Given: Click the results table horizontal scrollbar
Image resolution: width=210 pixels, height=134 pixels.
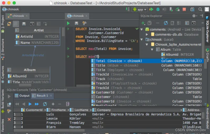Looking at the screenshot, I should click(49, 130).
